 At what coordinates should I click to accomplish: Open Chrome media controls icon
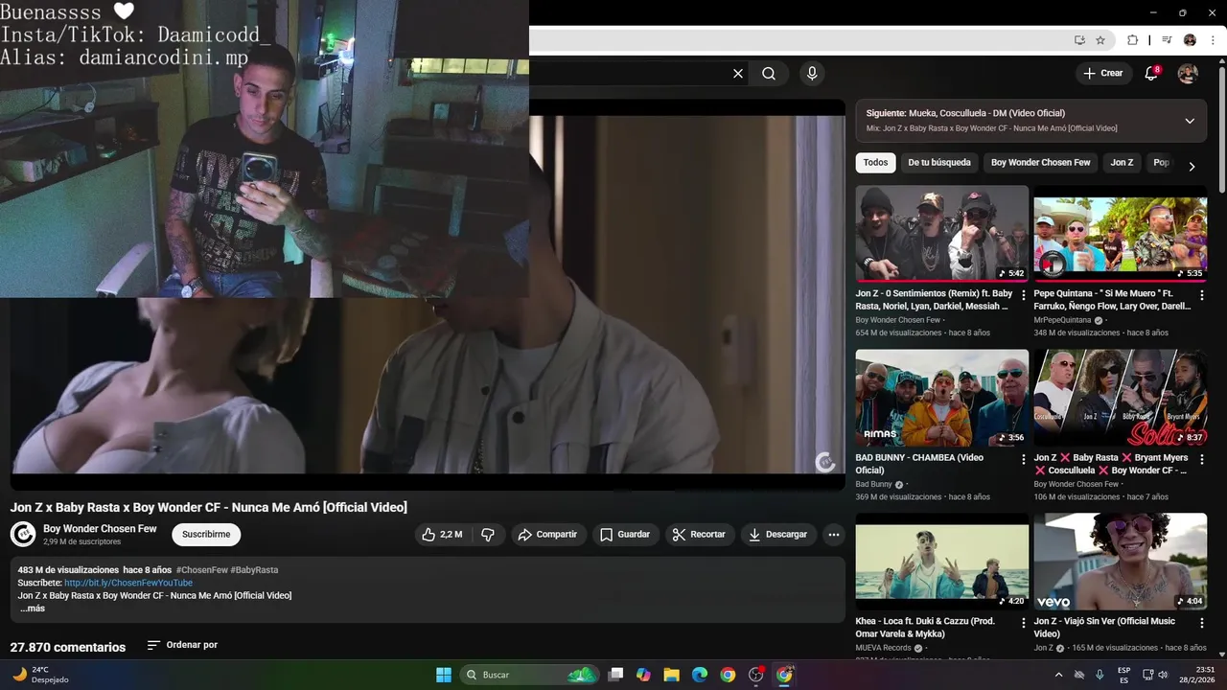1167,40
